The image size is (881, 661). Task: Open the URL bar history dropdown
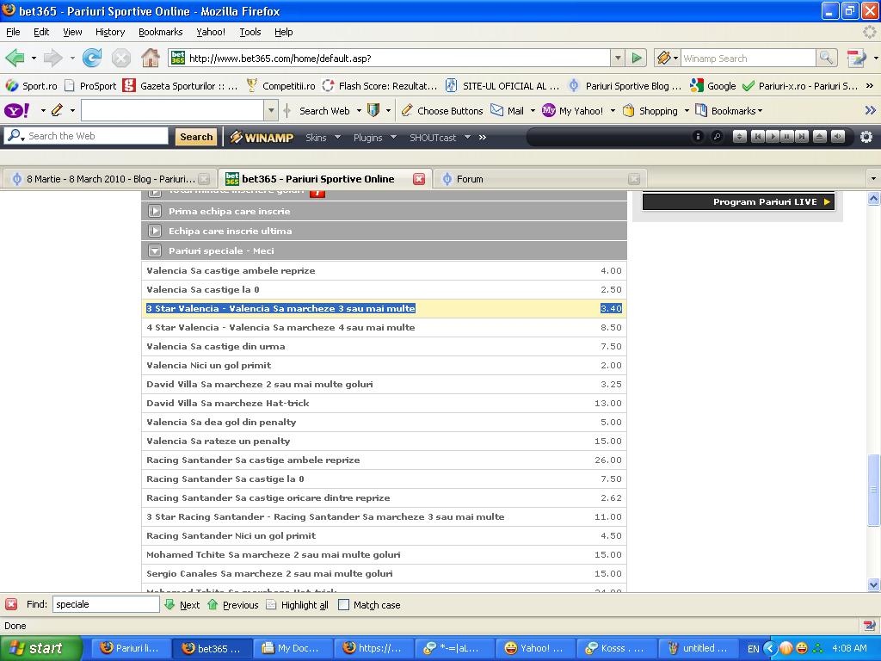click(x=618, y=58)
